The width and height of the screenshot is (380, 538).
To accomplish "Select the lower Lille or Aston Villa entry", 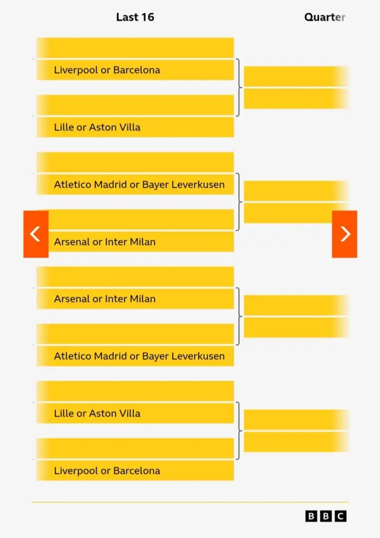I will point(135,413).
